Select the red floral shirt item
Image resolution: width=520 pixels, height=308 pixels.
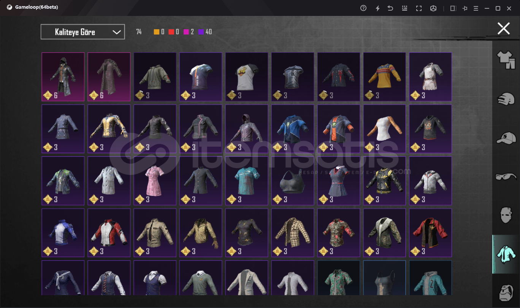click(339, 233)
